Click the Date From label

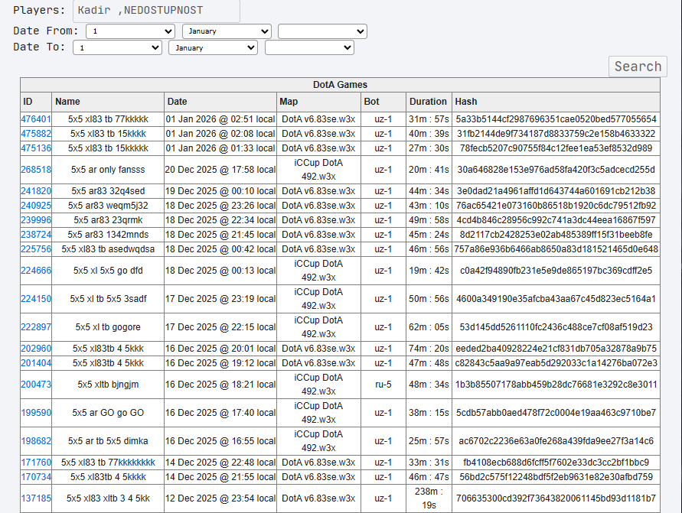click(x=46, y=31)
